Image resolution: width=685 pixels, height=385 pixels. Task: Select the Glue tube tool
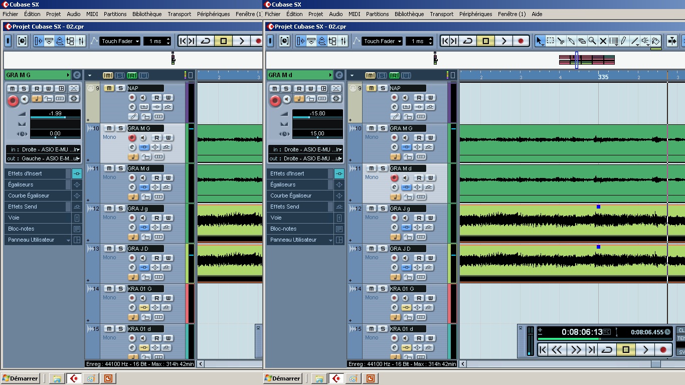[572, 41]
